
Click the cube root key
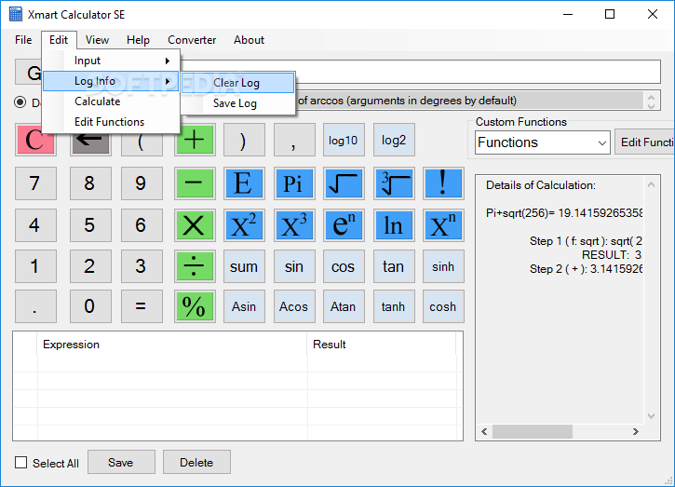(x=394, y=183)
